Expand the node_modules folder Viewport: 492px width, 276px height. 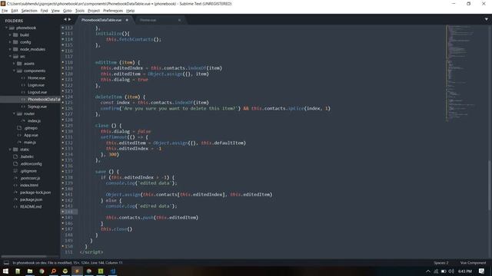point(10,49)
